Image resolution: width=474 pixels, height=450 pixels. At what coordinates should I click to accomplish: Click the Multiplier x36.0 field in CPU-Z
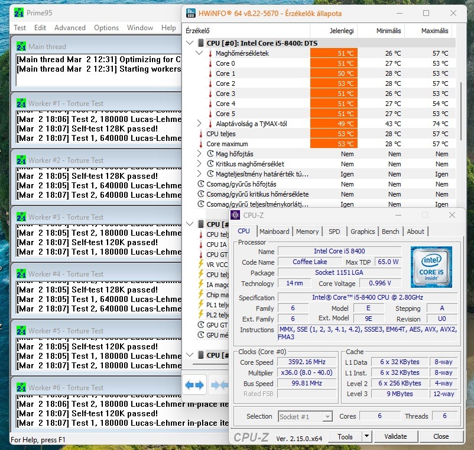coord(307,372)
